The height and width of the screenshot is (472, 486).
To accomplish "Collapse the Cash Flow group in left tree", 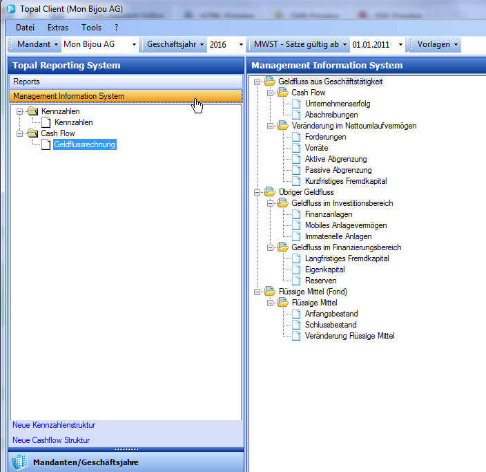I will (20, 133).
